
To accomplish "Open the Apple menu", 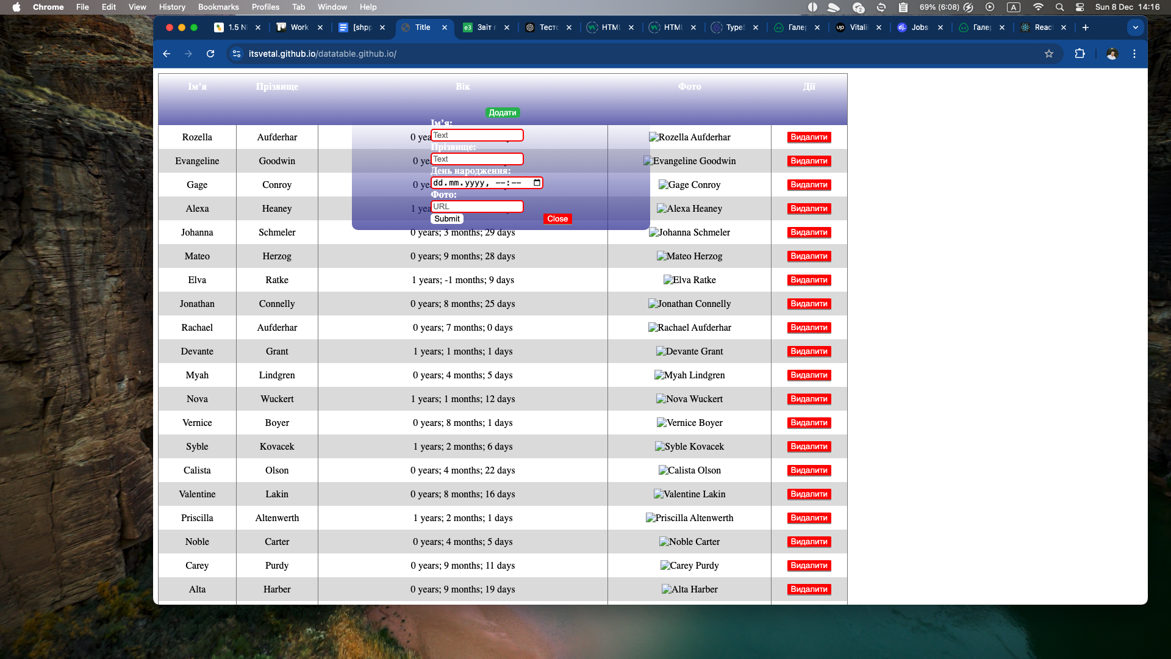I will [16, 7].
